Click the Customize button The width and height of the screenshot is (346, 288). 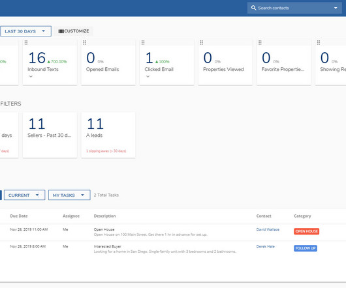[74, 31]
